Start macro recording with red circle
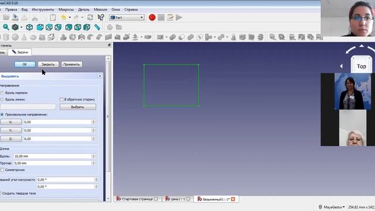This screenshot has width=375, height=211. (152, 17)
